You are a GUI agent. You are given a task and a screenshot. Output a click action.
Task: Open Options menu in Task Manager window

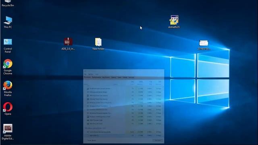pyautogui.click(x=91, y=74)
